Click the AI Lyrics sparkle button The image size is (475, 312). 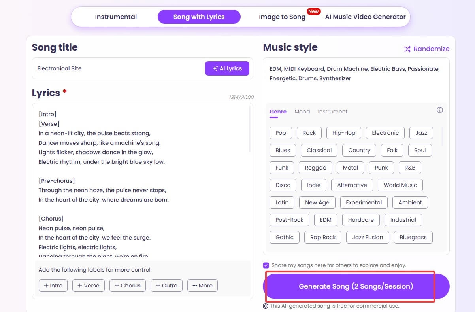coord(227,68)
